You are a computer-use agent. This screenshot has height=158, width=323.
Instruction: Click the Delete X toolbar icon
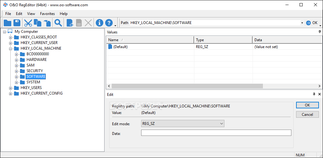coord(88,23)
